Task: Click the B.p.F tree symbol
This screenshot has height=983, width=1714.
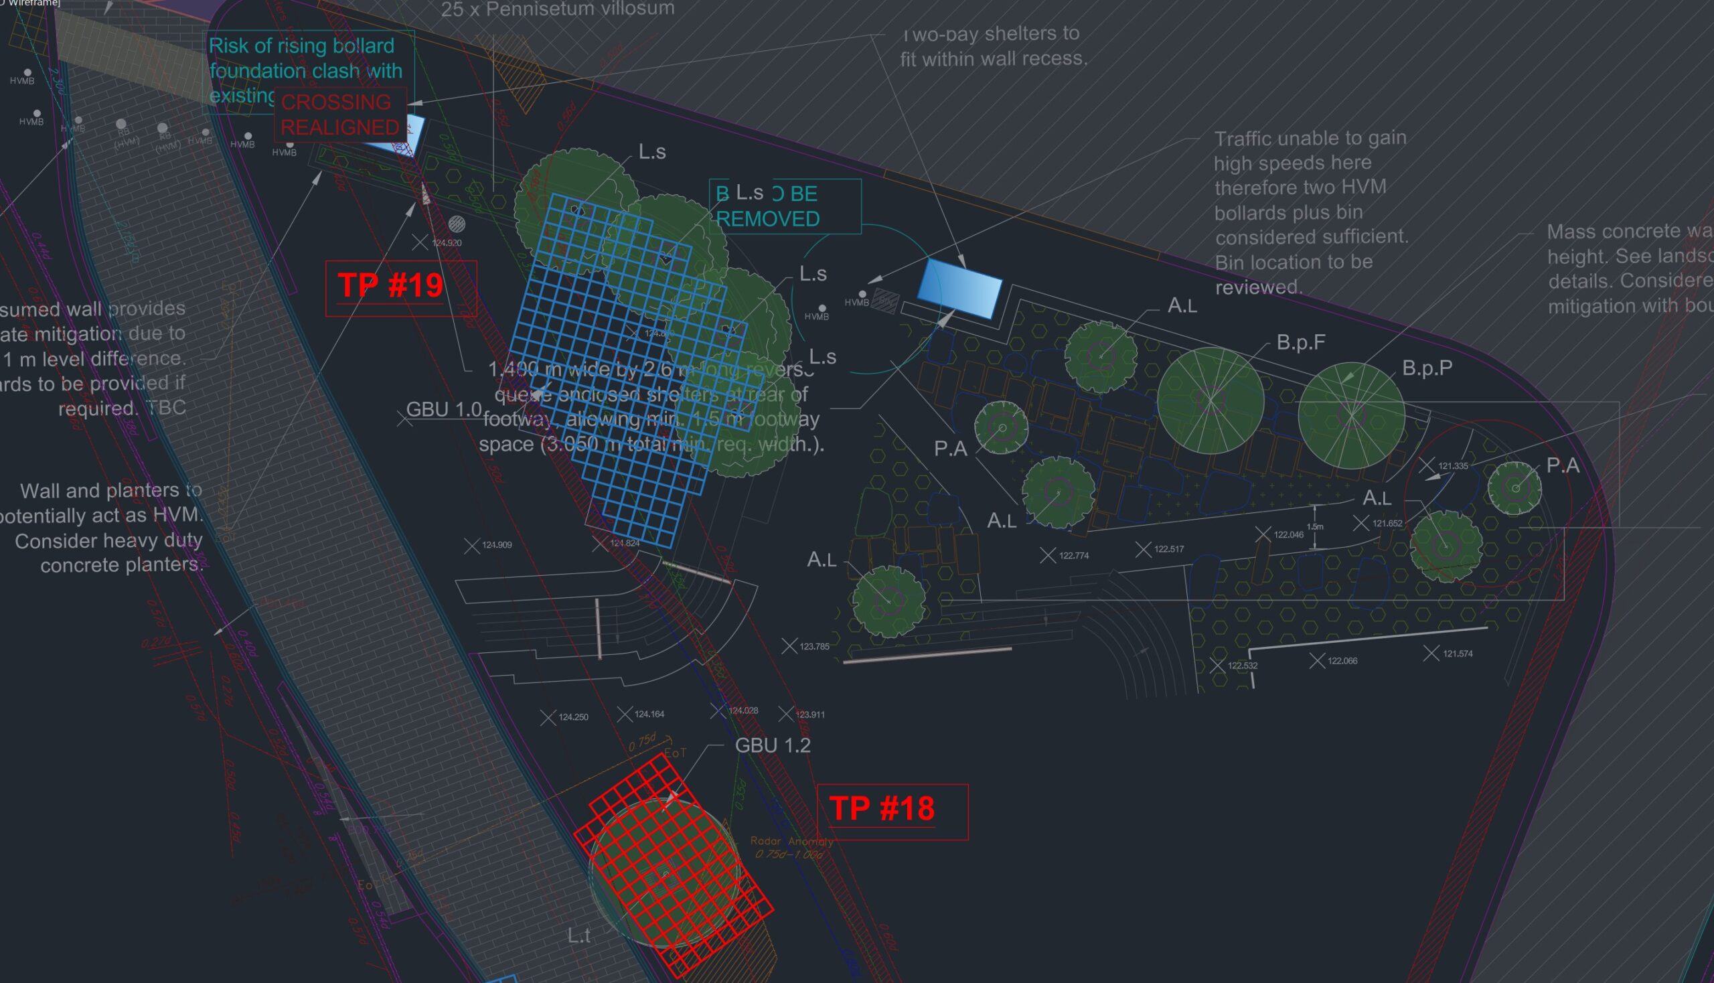Action: 1211,400
